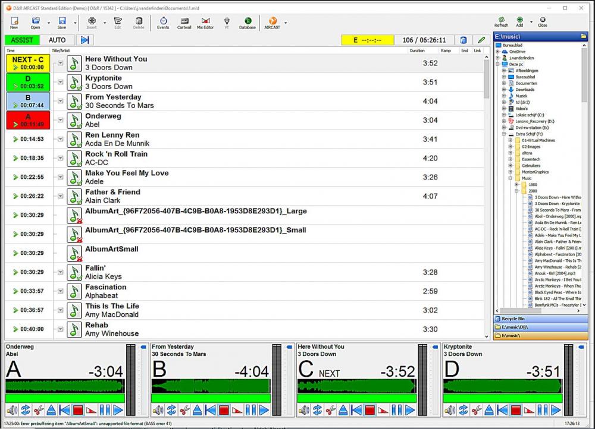
Task: Open the dropdown arrow next to Open
Action: tap(49, 23)
